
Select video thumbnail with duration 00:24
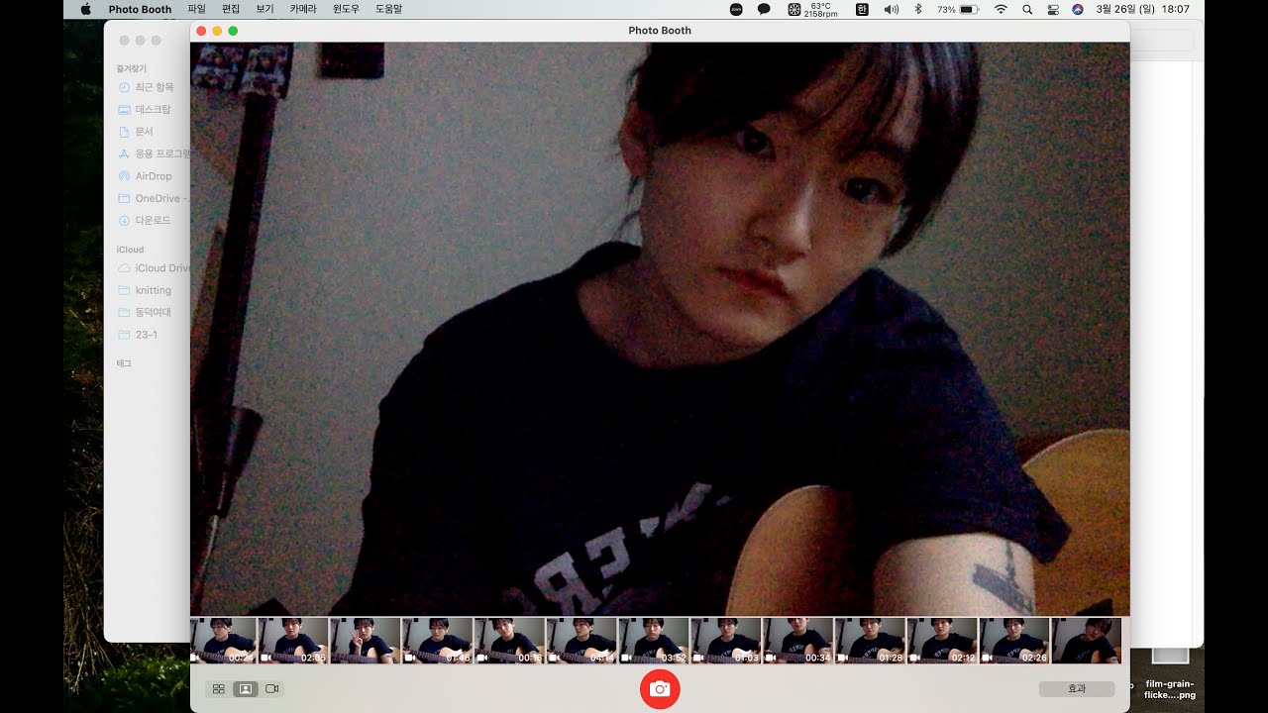pyautogui.click(x=224, y=641)
